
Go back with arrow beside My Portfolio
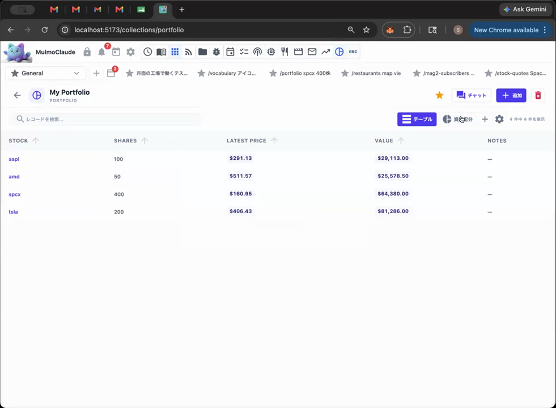pos(17,95)
